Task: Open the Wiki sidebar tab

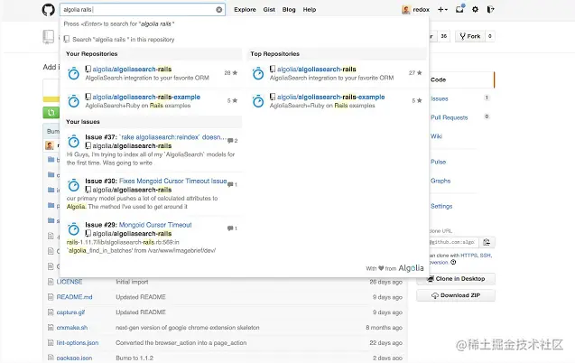Action: pyautogui.click(x=436, y=136)
